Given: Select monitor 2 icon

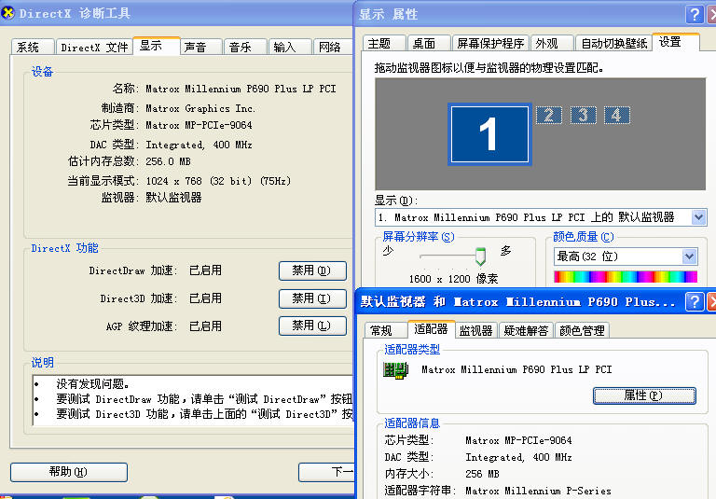Looking at the screenshot, I should click(x=548, y=115).
